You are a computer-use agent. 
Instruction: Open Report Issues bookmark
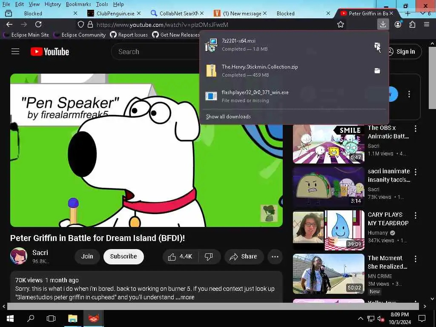coord(129,35)
